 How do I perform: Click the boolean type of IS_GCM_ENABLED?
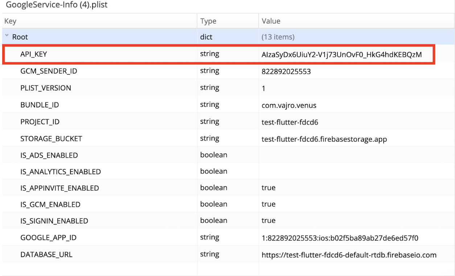214,204
